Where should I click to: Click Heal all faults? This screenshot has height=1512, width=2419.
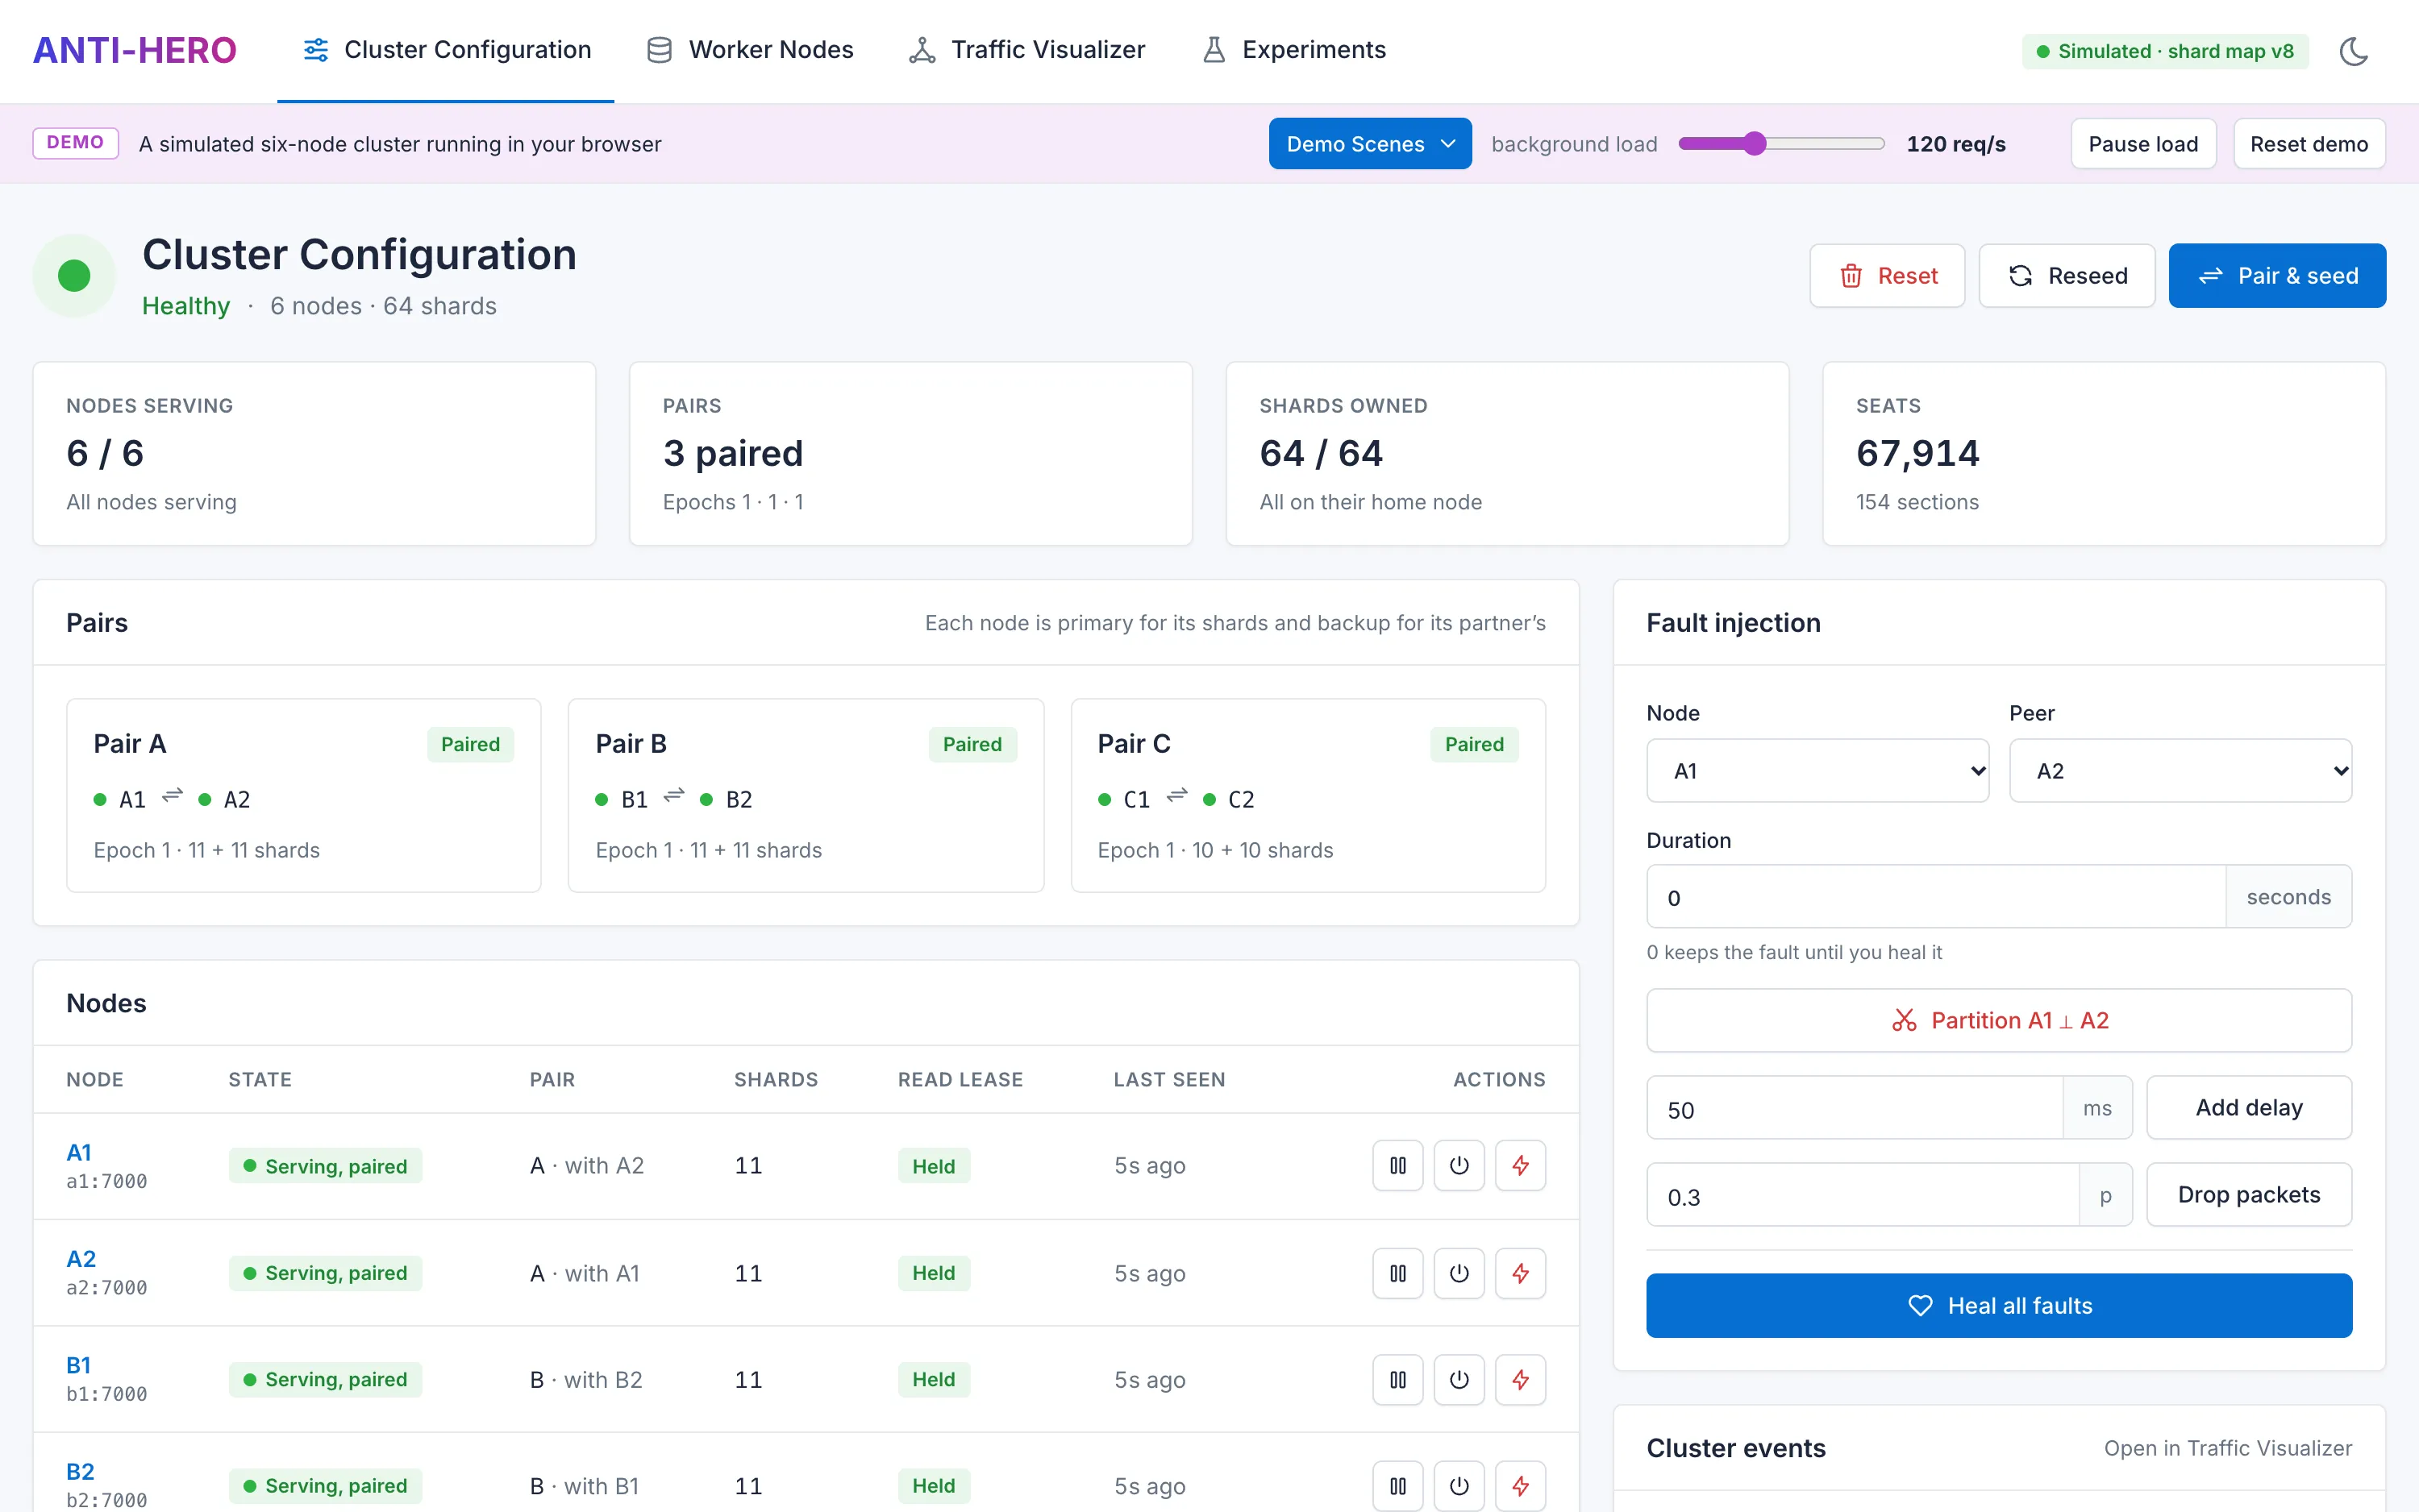click(x=1999, y=1305)
